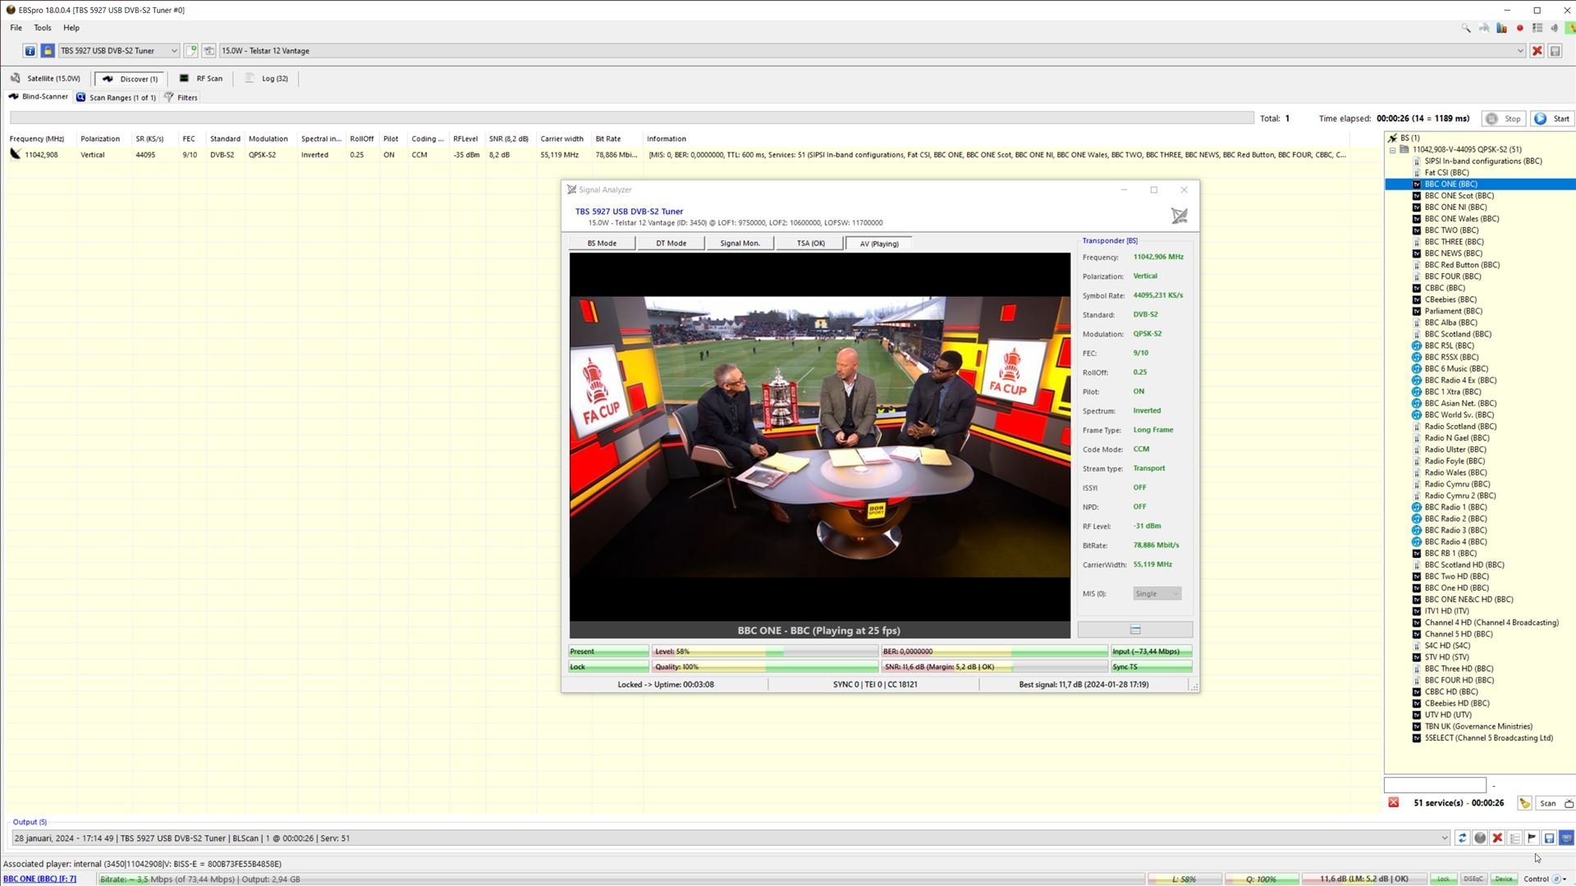Select BBC ONE Scot (BBC) in service tree
Image resolution: width=1576 pixels, height=886 pixels.
click(x=1459, y=196)
